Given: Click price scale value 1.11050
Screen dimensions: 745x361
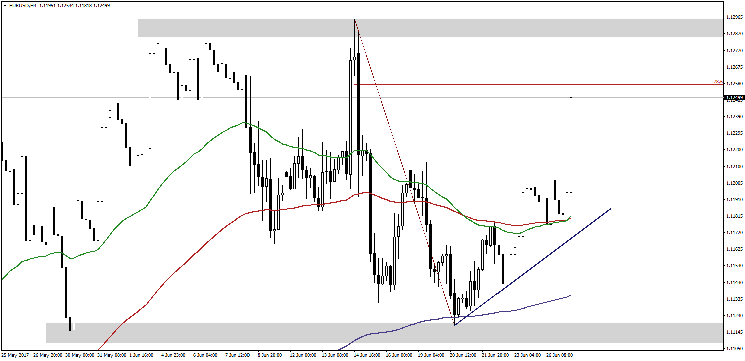Looking at the screenshot, I should [x=734, y=348].
